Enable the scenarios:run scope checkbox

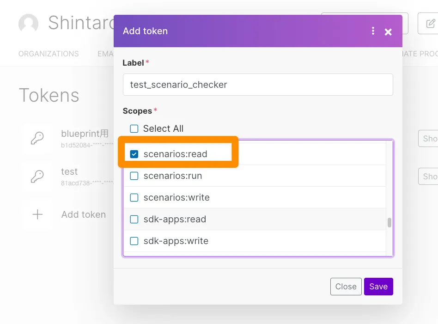(134, 176)
